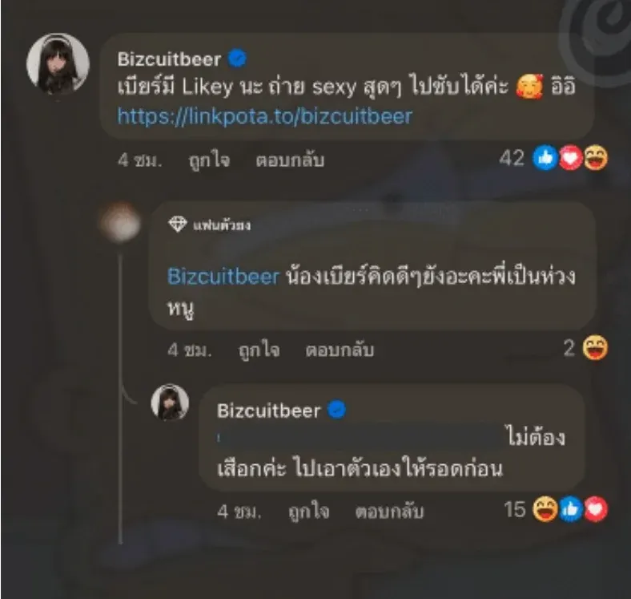This screenshot has width=631, height=599.
Task: Click ตอบกลับ under the top Bizcuitbeer comment
Action: (x=290, y=160)
